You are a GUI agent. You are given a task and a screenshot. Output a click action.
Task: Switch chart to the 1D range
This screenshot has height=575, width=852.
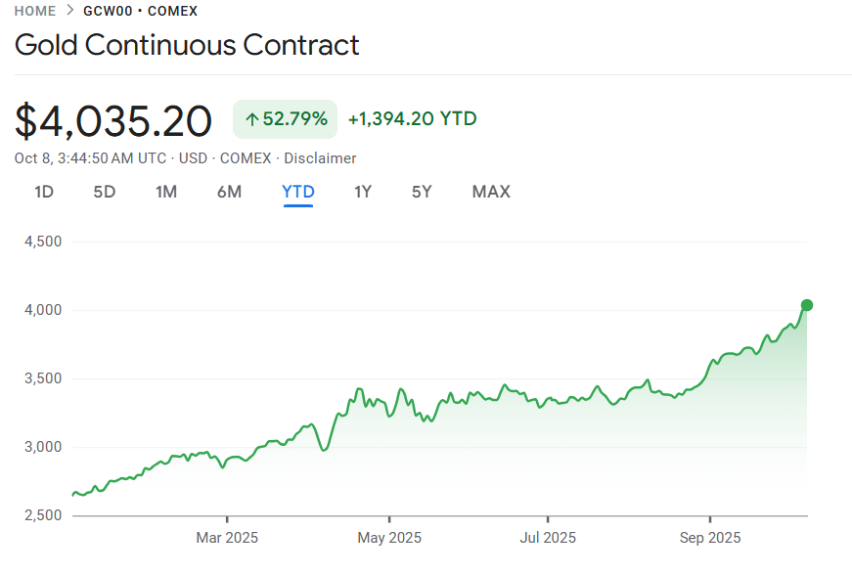[x=44, y=192]
